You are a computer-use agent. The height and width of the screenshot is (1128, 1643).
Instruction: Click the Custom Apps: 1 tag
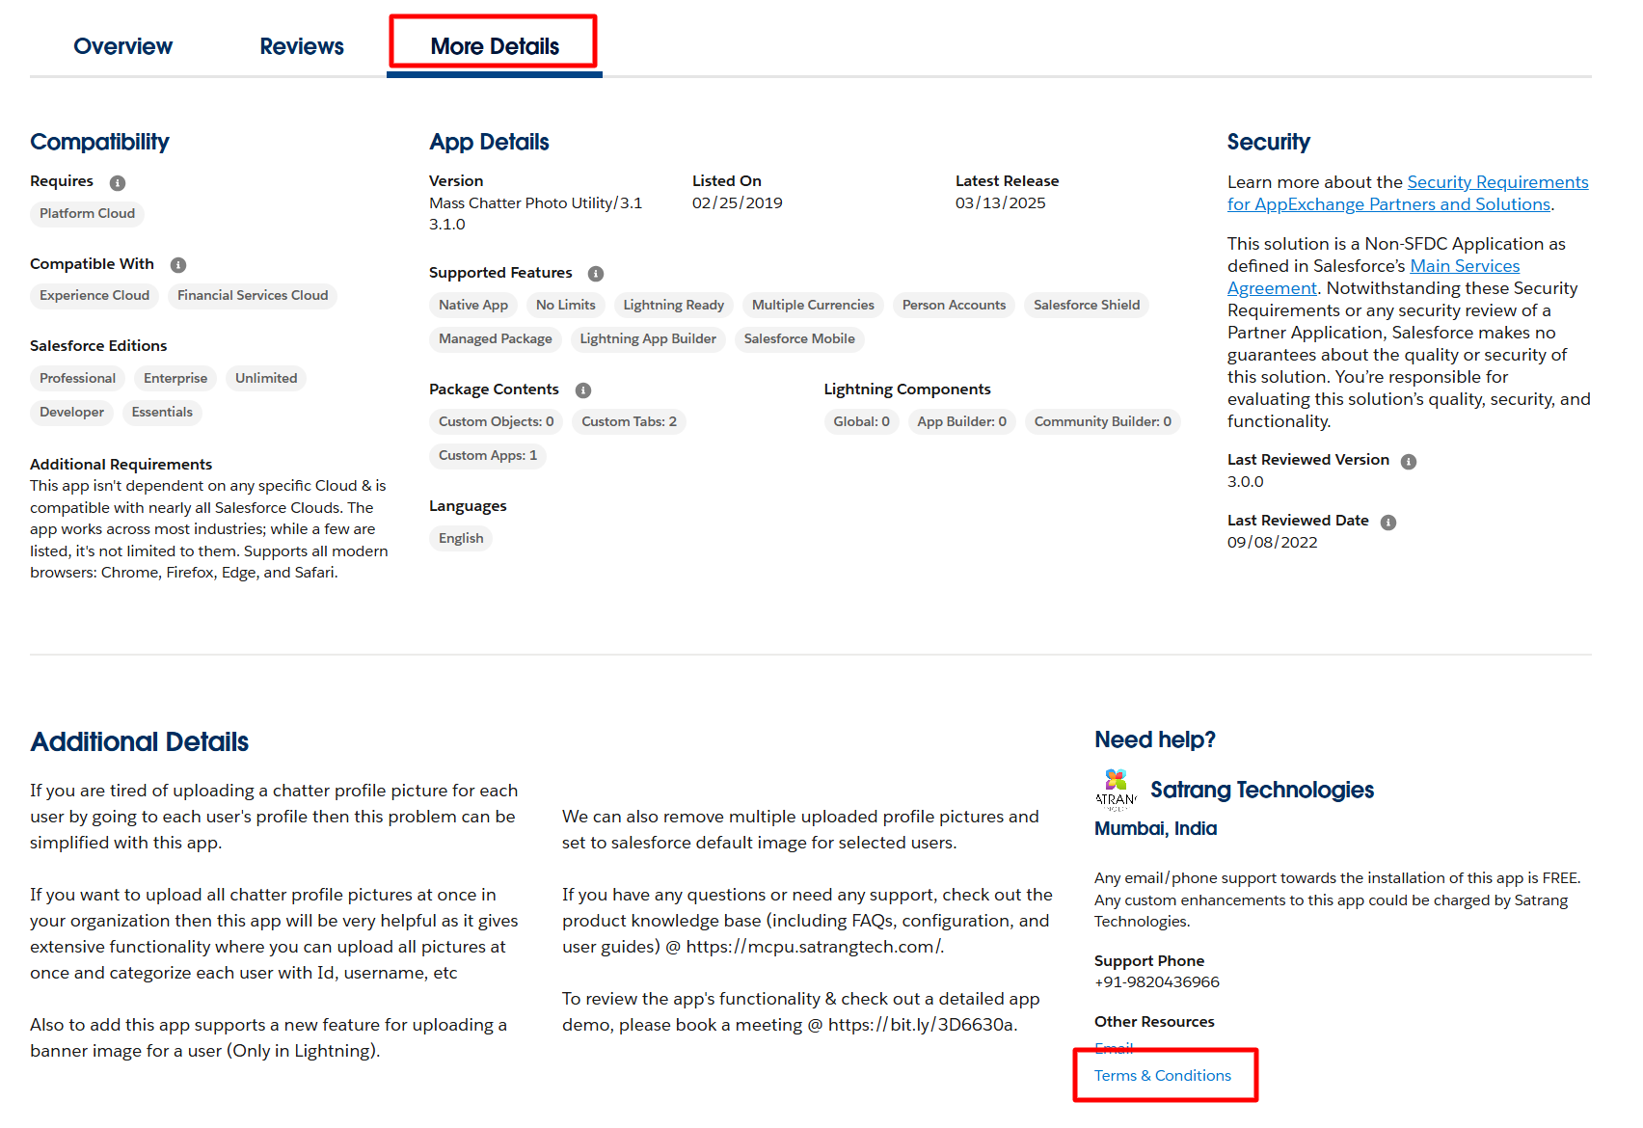pyautogui.click(x=488, y=456)
